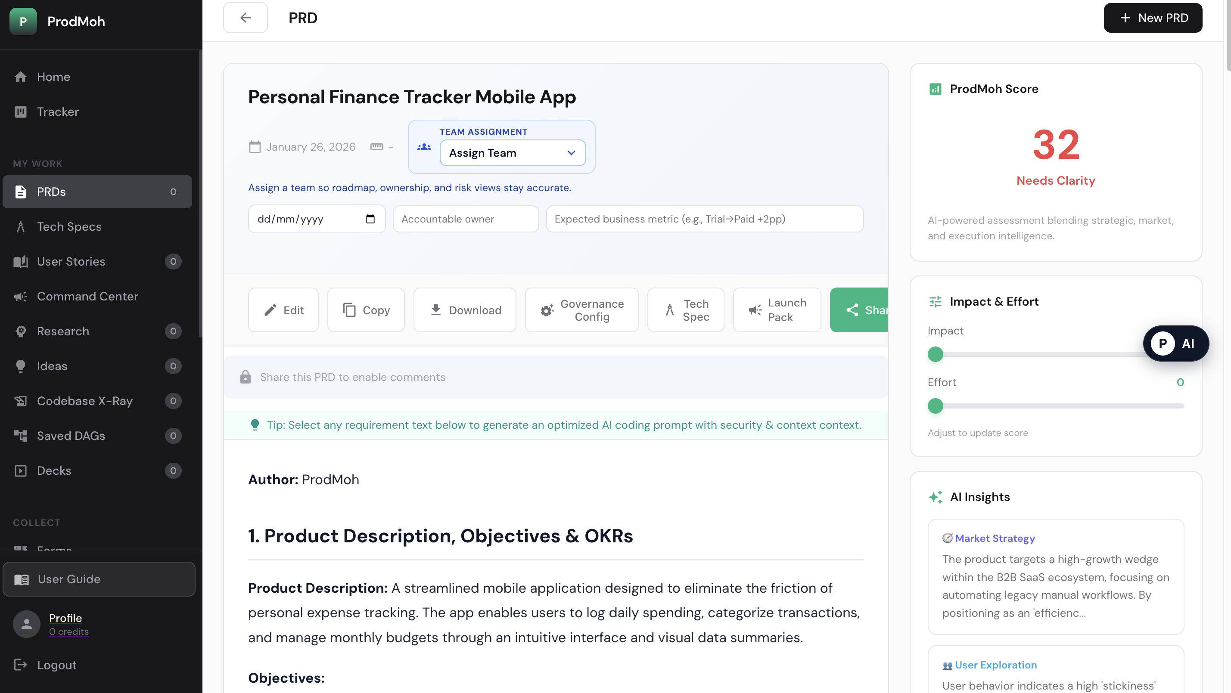
Task: Open the date picker in the dd/mm/yyyy field
Action: coord(370,219)
